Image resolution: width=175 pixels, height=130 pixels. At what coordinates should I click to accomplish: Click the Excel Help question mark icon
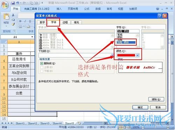[x=157, y=9]
